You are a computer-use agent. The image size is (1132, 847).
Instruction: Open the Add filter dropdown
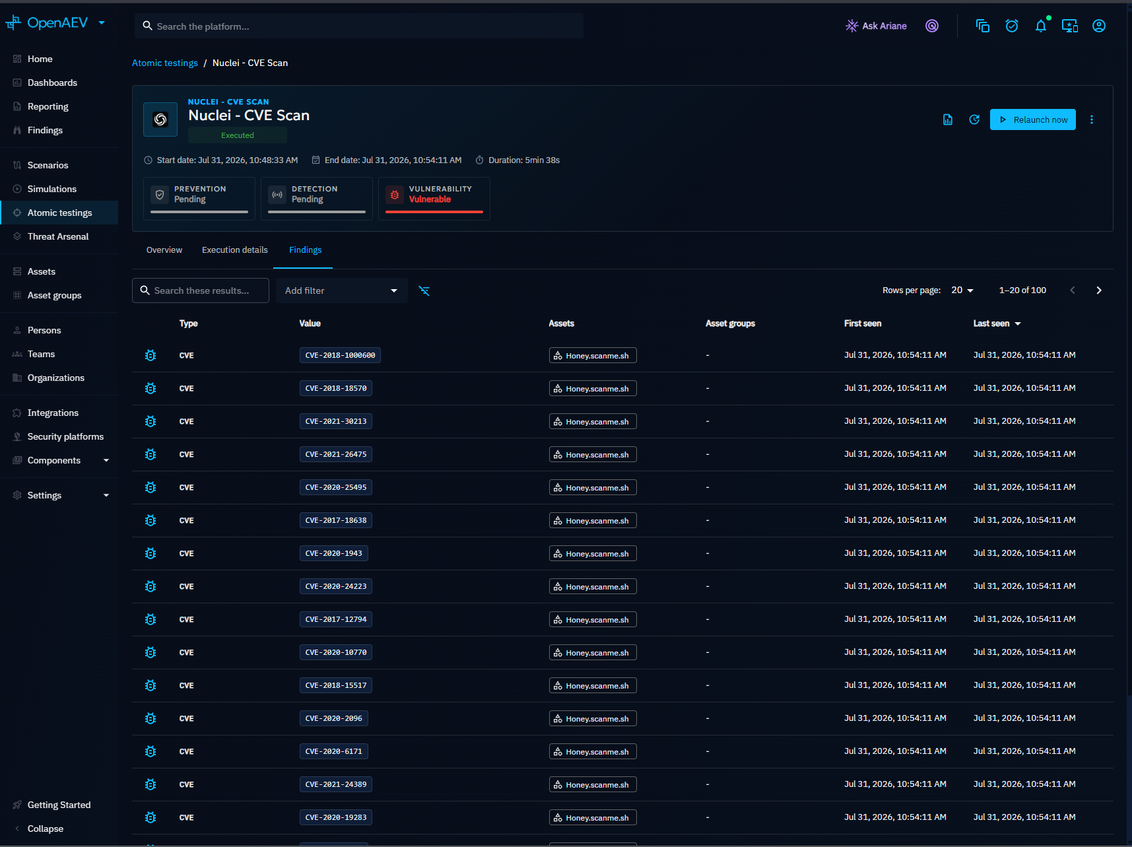coord(341,290)
